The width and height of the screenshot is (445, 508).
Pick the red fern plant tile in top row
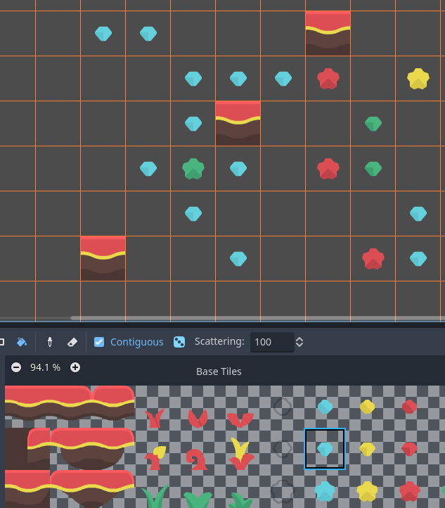point(155,419)
